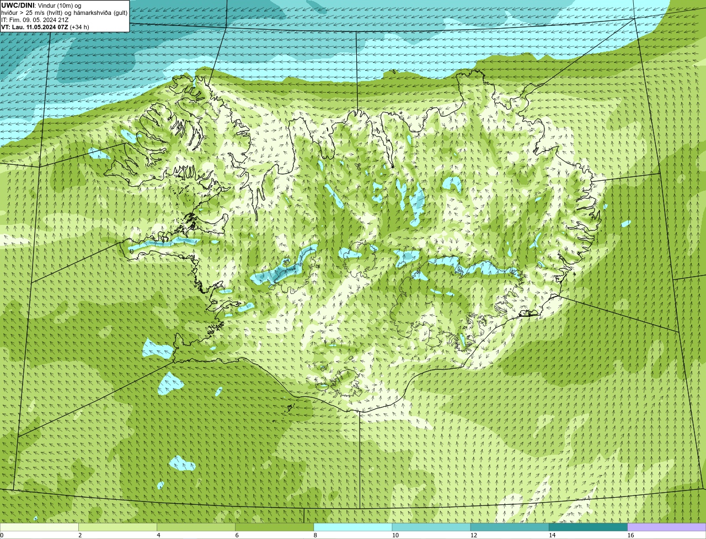
Task: Click the light yellow-green 2–4 m/s legend swatch
Action: coord(118,527)
